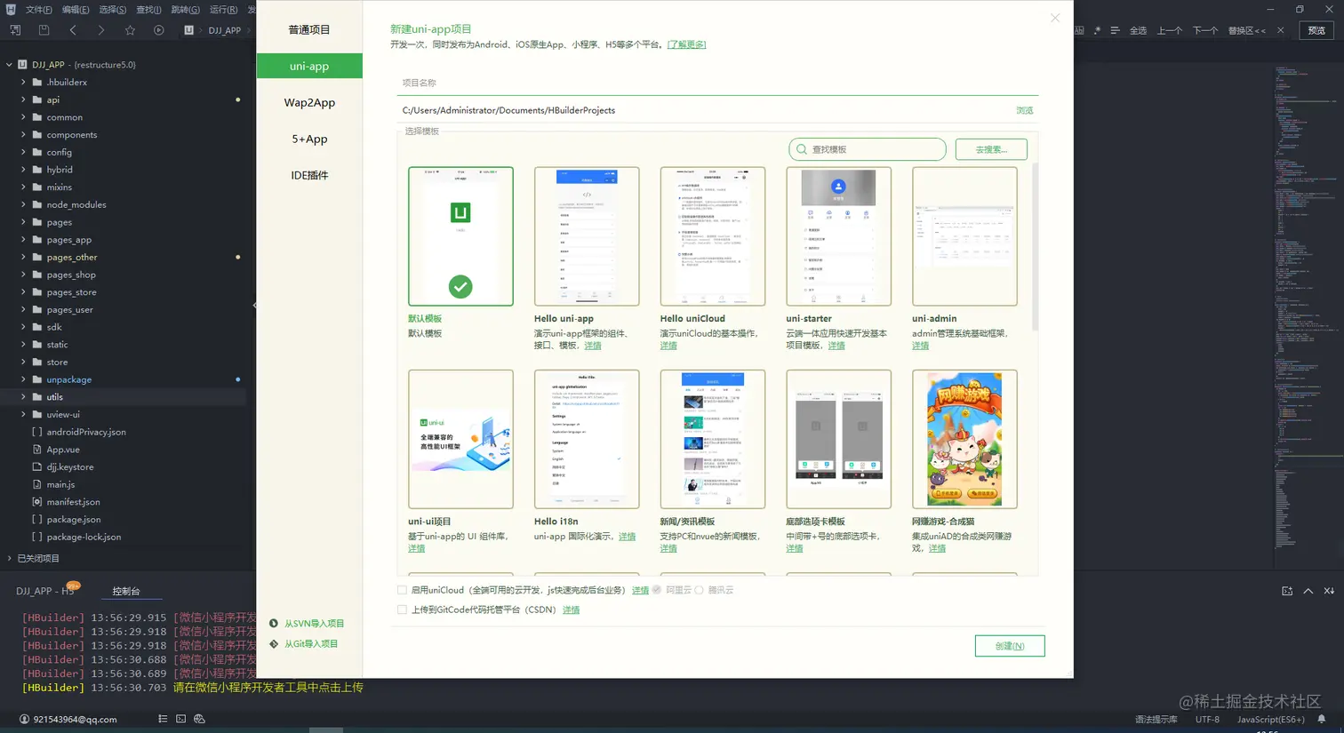Select the 腾讯云 radio button
This screenshot has height=733, width=1344.
698,589
